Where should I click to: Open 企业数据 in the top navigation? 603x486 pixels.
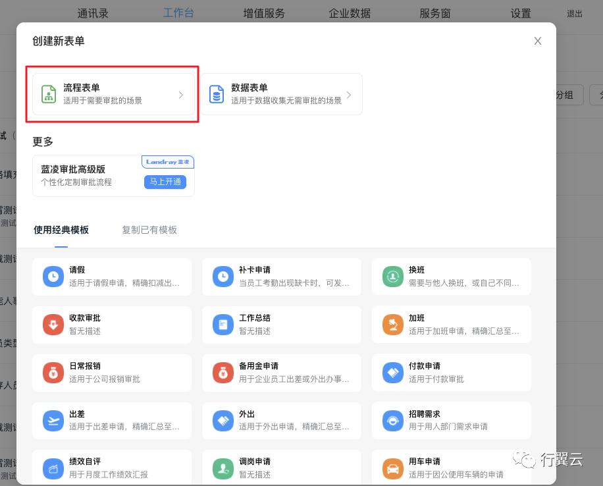point(349,13)
